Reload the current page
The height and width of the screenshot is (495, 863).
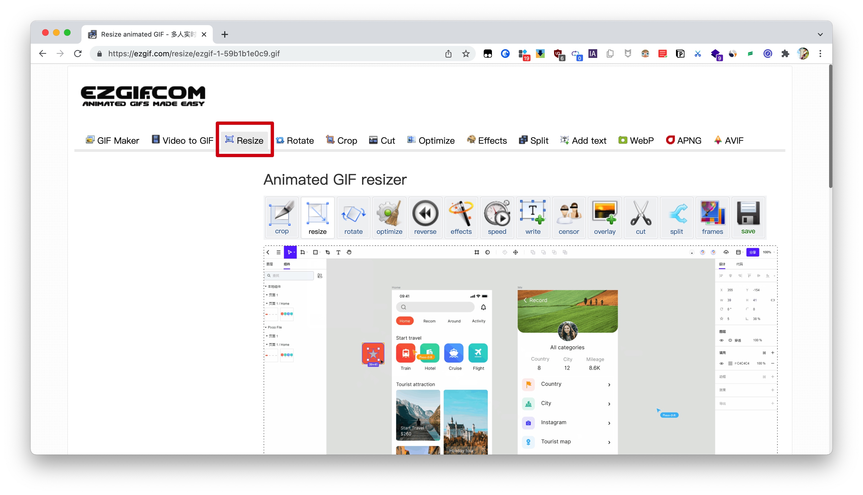pos(78,54)
